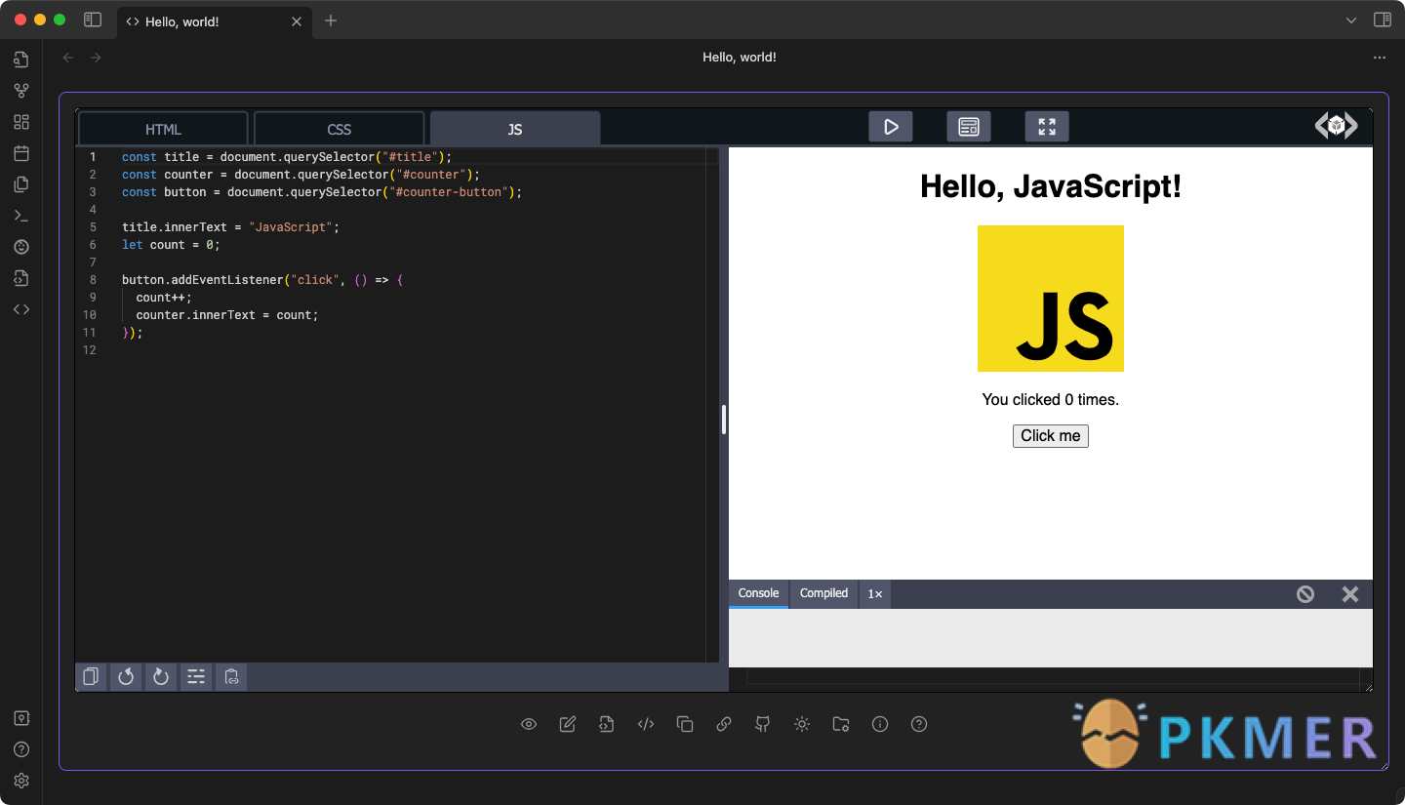The width and height of the screenshot is (1405, 805).
Task: Open help from the left ribbon
Action: pos(21,749)
